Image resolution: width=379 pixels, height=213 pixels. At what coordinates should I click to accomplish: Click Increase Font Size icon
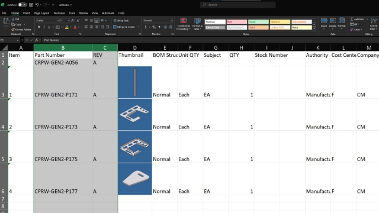pos(73,21)
